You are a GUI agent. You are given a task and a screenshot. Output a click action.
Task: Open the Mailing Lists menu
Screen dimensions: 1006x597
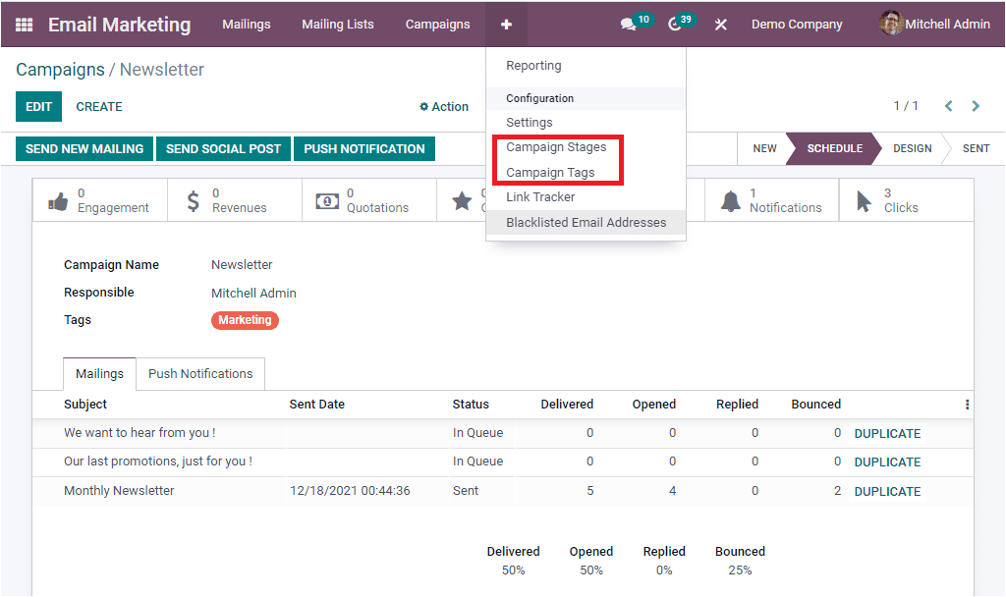(337, 24)
